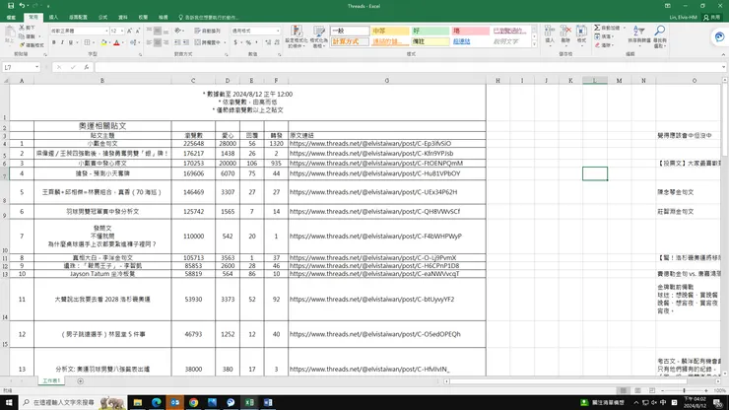Image resolution: width=729 pixels, height=410 pixels.
Task: Open the ribbon display options icon
Action: tap(668, 6)
